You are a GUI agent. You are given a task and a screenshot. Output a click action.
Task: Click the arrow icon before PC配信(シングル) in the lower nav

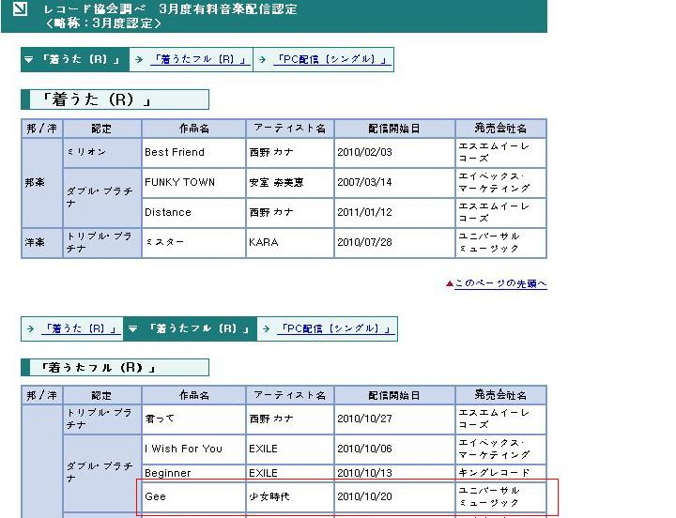coord(266,329)
